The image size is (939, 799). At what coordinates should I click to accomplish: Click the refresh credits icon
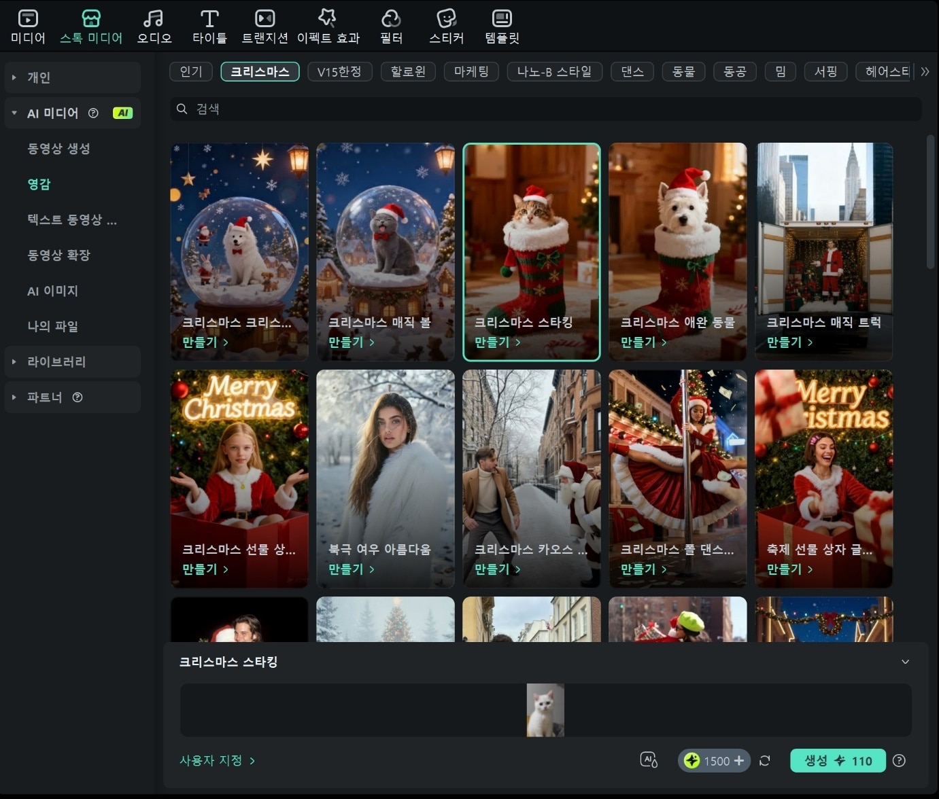[x=764, y=761]
